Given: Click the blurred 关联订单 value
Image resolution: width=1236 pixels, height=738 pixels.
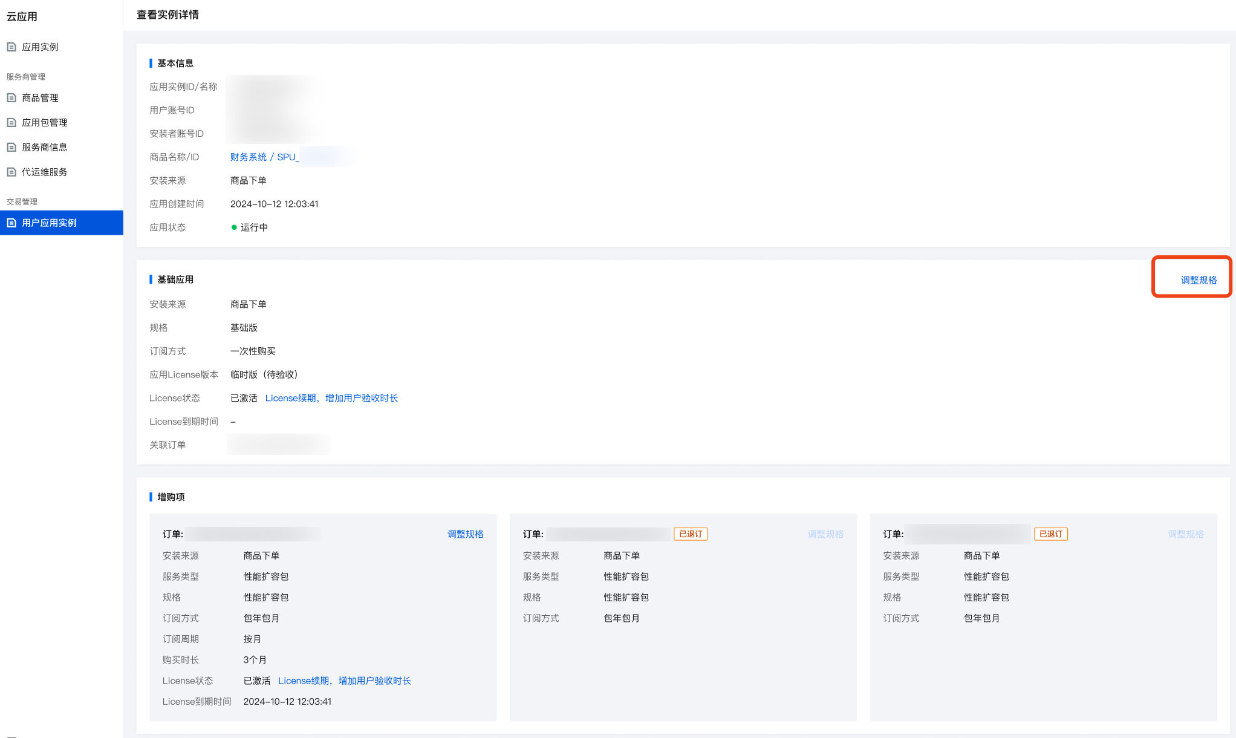Looking at the screenshot, I should [x=279, y=445].
